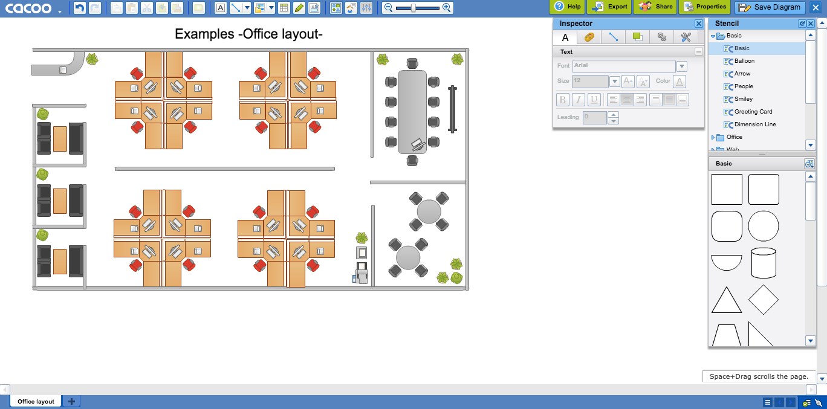Switch to Inspector shadow and layer tab
Image resolution: width=827 pixels, height=409 pixels.
pyautogui.click(x=637, y=37)
